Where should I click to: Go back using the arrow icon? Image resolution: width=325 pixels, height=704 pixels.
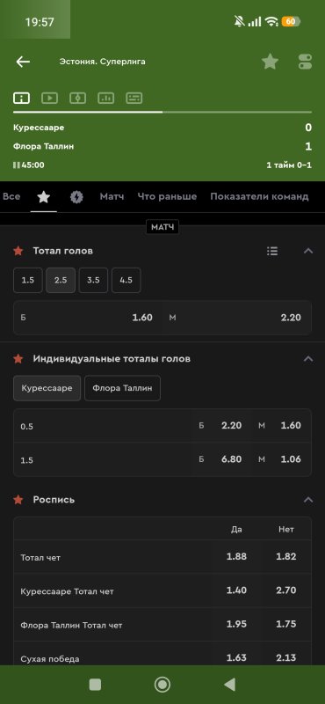tap(23, 62)
